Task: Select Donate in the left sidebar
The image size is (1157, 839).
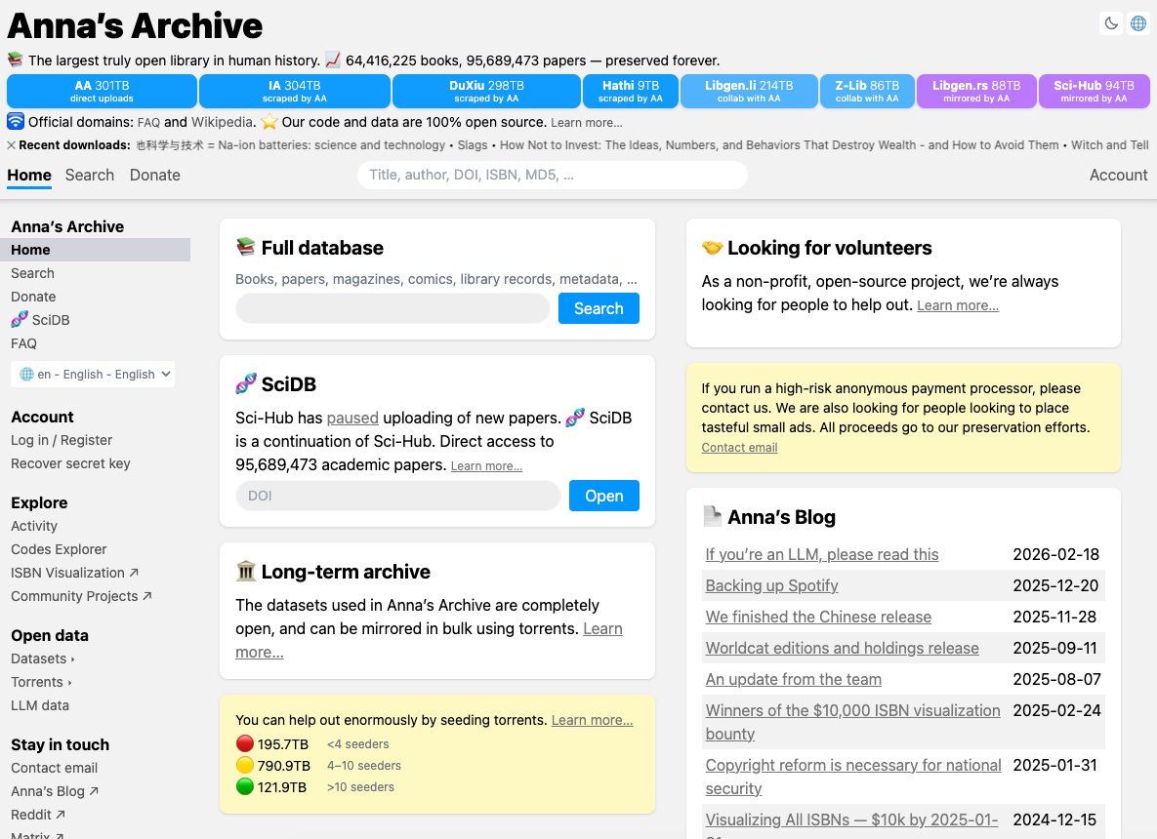Action: pyautogui.click(x=33, y=297)
